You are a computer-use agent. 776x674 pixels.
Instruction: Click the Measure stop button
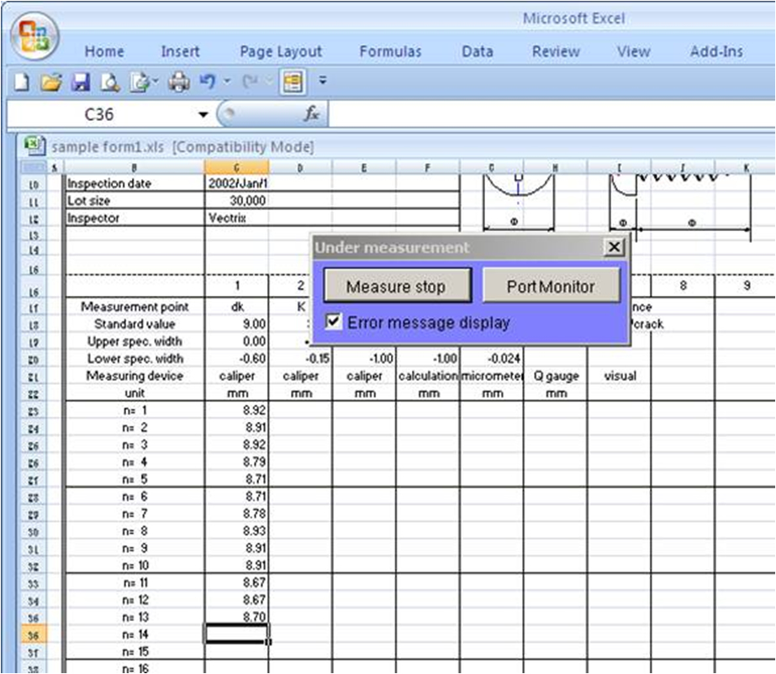[x=398, y=286]
